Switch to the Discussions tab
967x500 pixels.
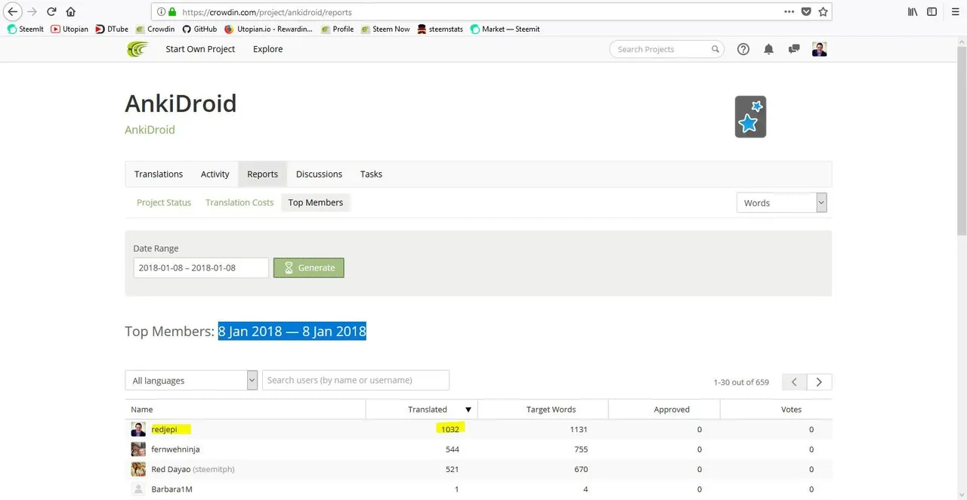(319, 174)
